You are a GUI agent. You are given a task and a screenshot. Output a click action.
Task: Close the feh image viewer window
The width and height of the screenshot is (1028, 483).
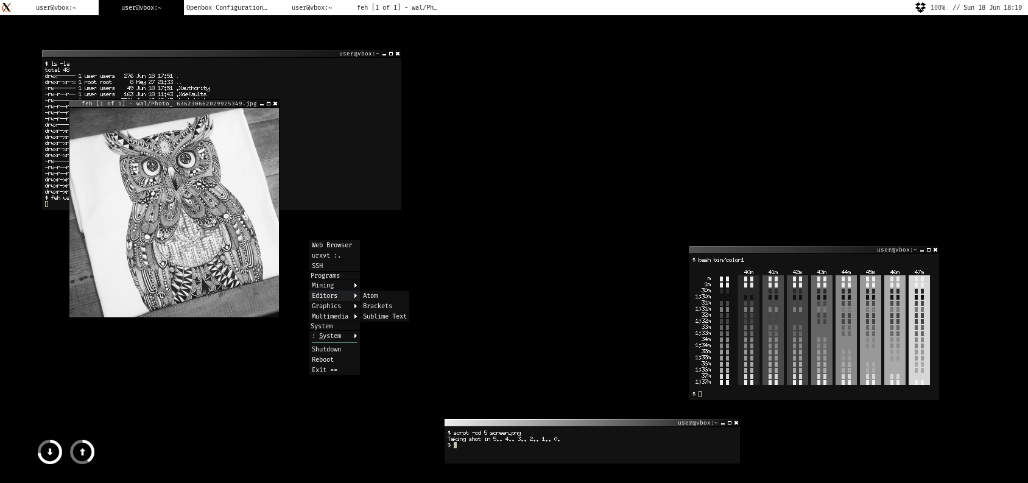click(275, 104)
